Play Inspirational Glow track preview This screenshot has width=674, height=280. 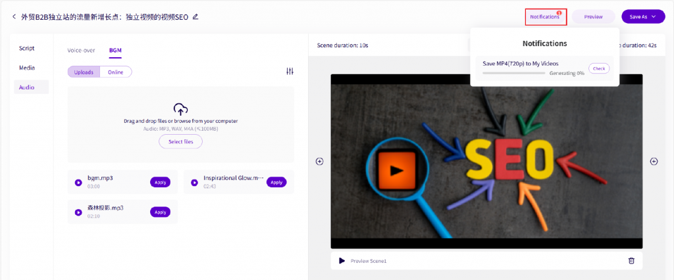click(x=194, y=183)
